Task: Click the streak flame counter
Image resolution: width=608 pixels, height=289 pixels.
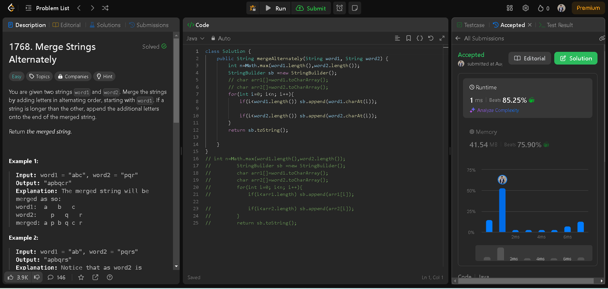Action: pyautogui.click(x=544, y=8)
